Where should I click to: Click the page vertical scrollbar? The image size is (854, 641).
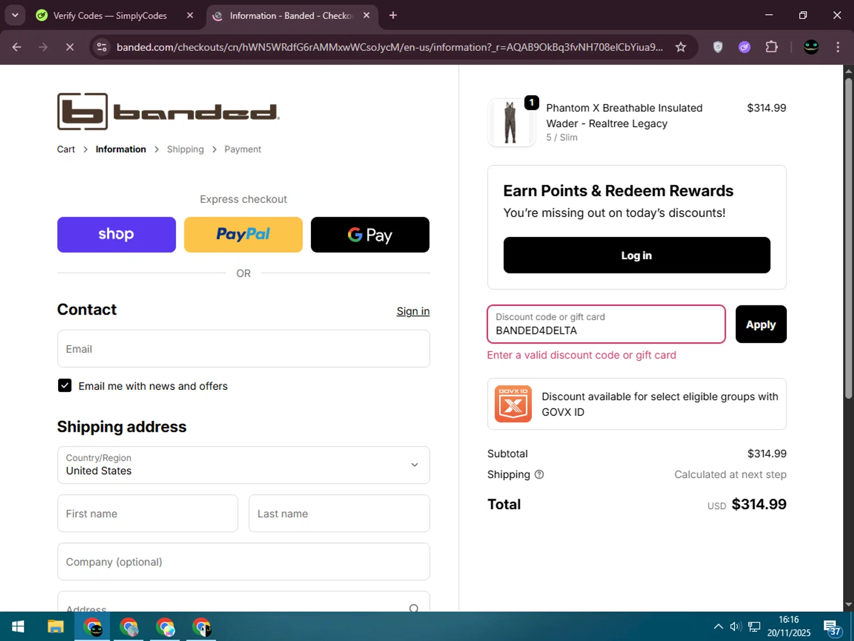click(848, 238)
